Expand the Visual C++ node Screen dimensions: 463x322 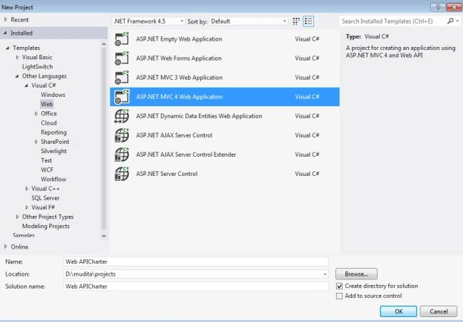click(27, 189)
